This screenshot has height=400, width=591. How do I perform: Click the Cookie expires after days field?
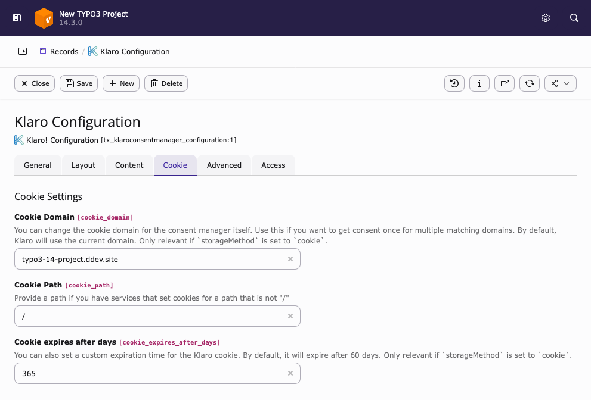click(157, 373)
